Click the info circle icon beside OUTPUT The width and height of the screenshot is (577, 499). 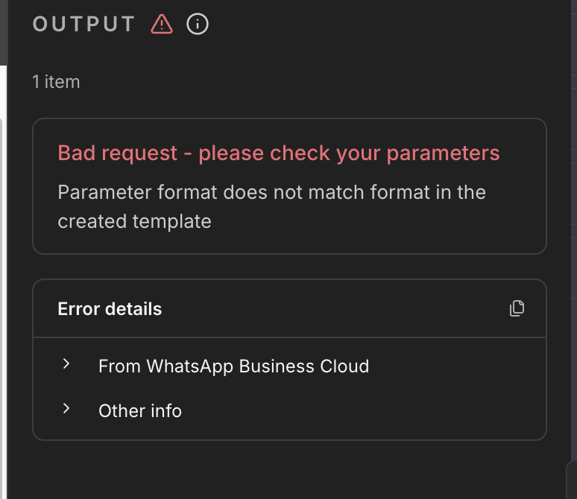coord(198,25)
